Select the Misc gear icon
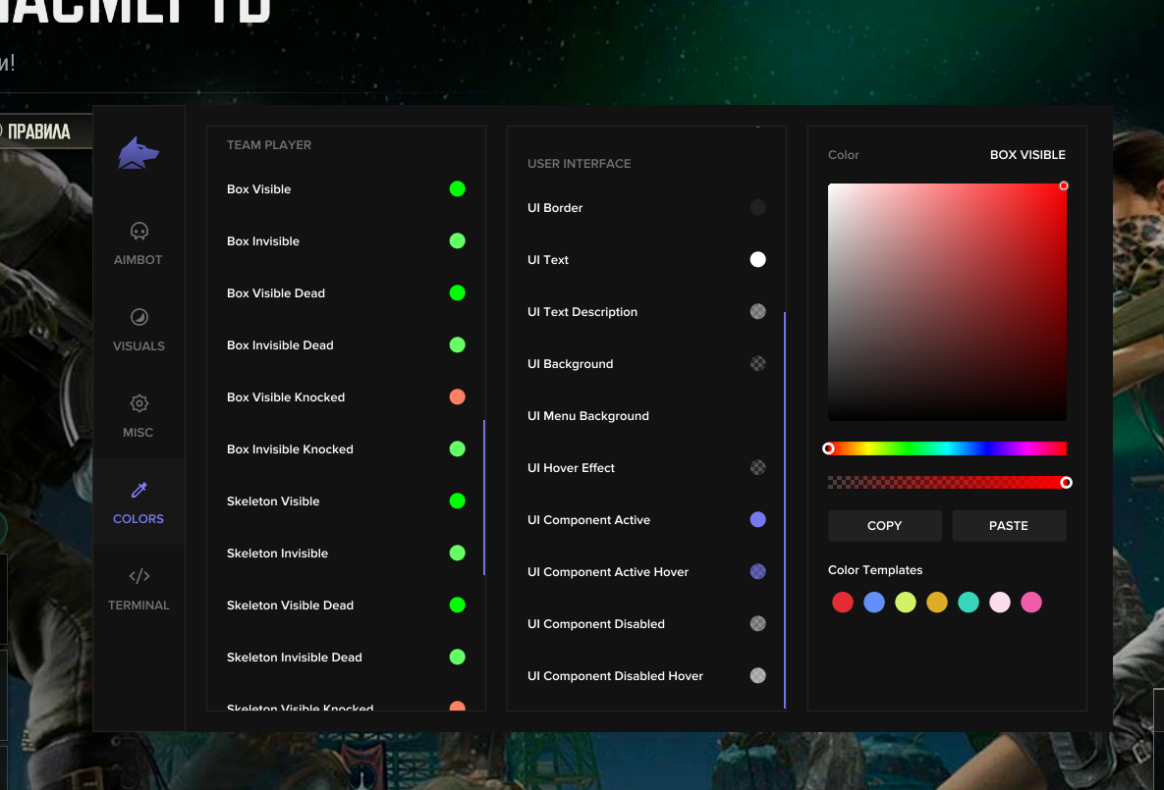 139,403
